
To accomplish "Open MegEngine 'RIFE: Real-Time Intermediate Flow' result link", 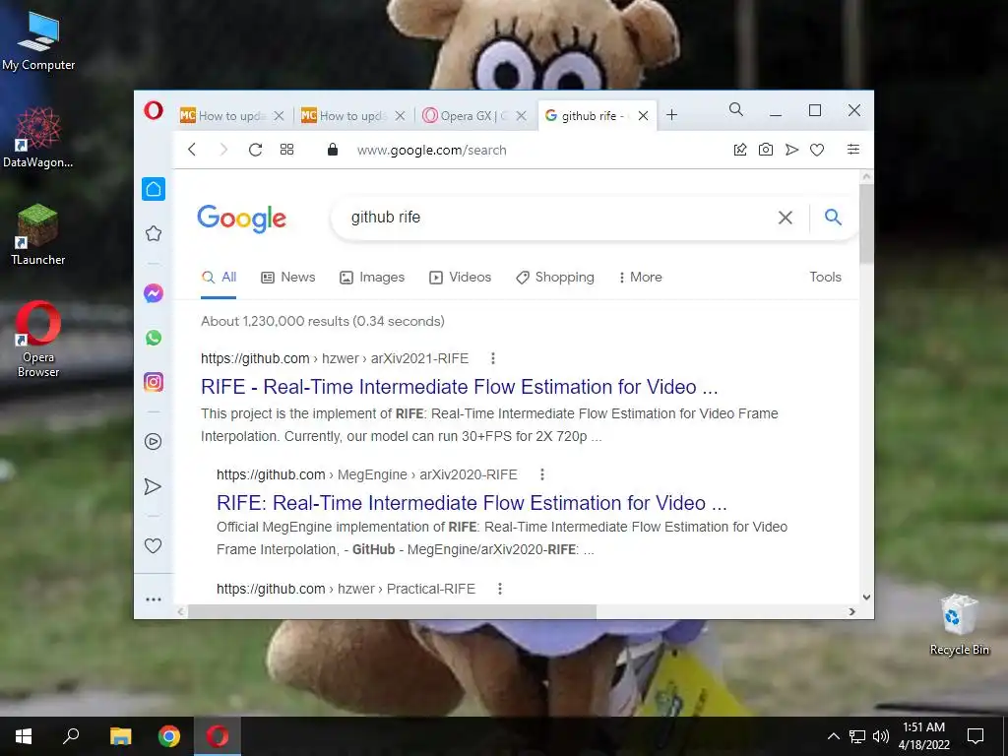I will pyautogui.click(x=472, y=503).
